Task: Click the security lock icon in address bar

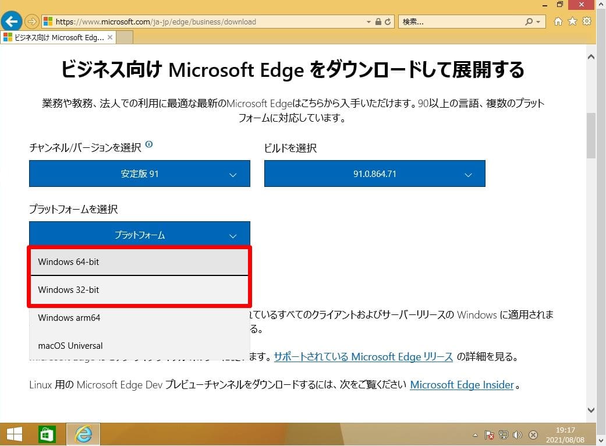Action: click(x=378, y=22)
